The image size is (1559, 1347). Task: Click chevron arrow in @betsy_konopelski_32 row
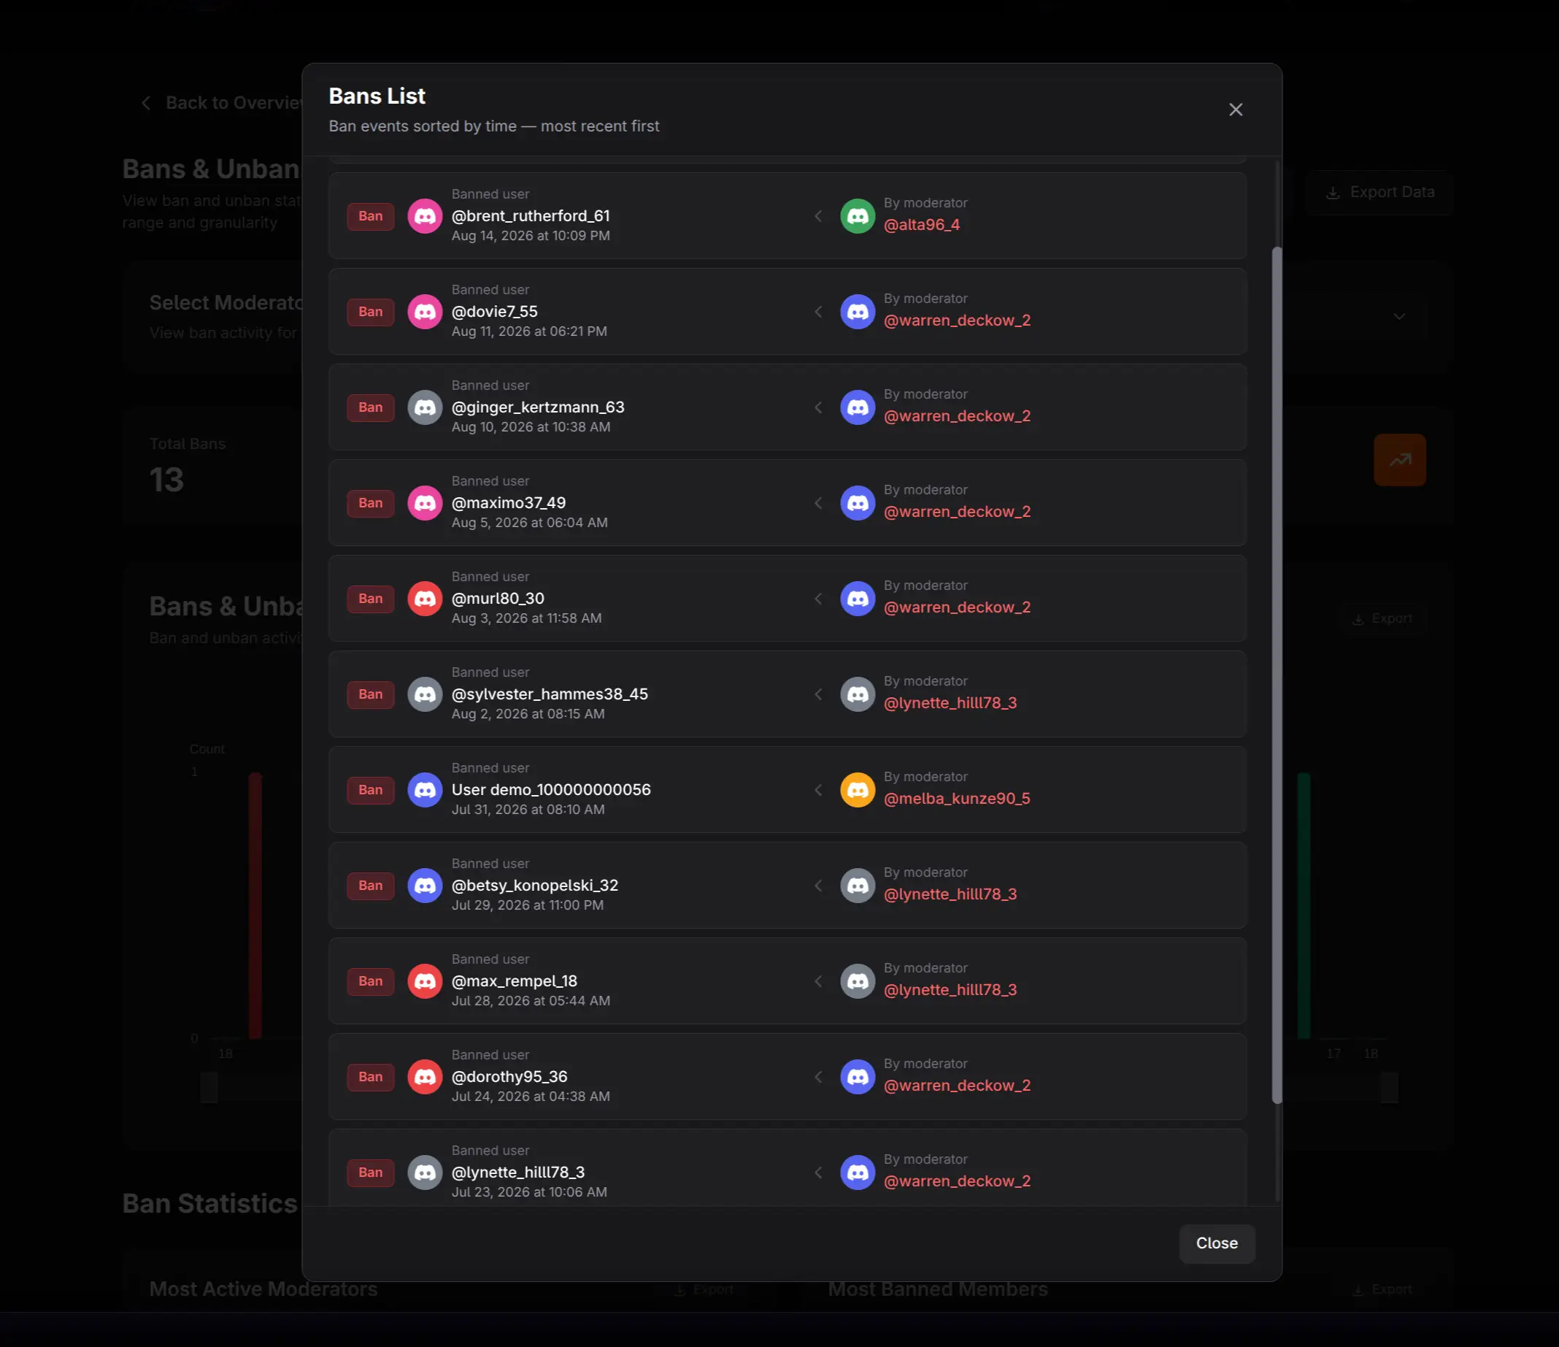[818, 885]
